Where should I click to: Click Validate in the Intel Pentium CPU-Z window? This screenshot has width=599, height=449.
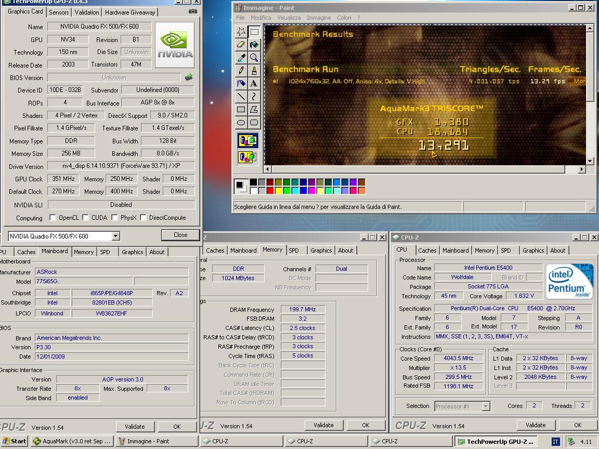click(x=536, y=425)
